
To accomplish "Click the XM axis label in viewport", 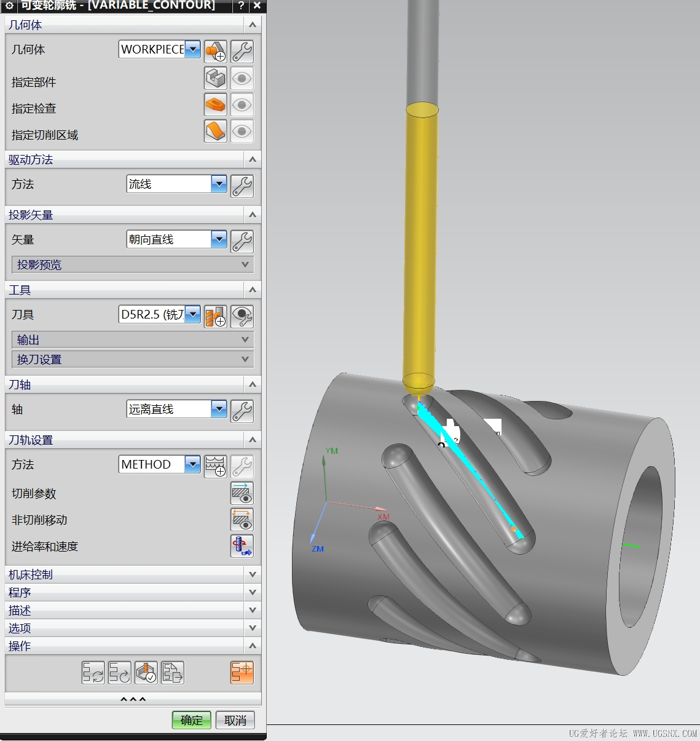I will (383, 517).
